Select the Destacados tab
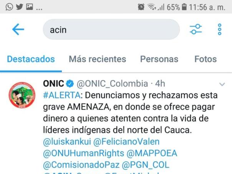 31,59
